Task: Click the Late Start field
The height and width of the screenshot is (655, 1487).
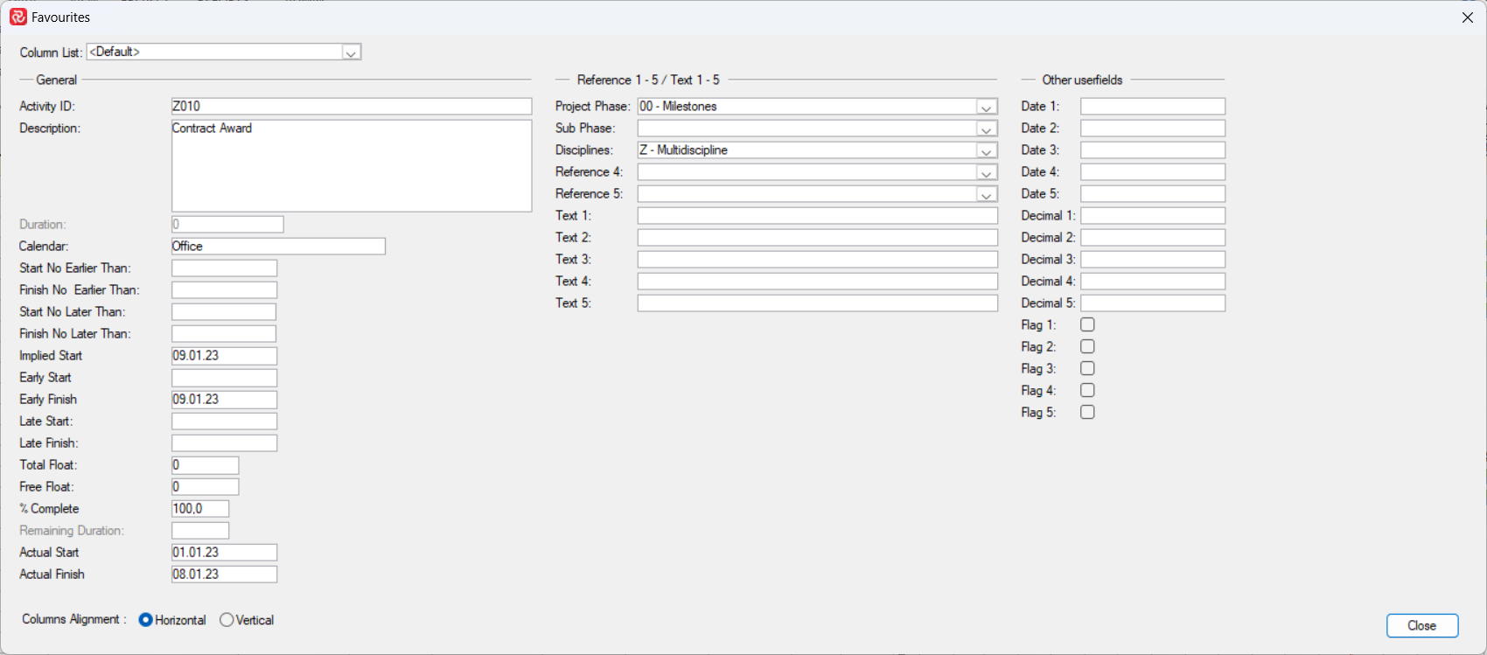Action: coord(224,422)
